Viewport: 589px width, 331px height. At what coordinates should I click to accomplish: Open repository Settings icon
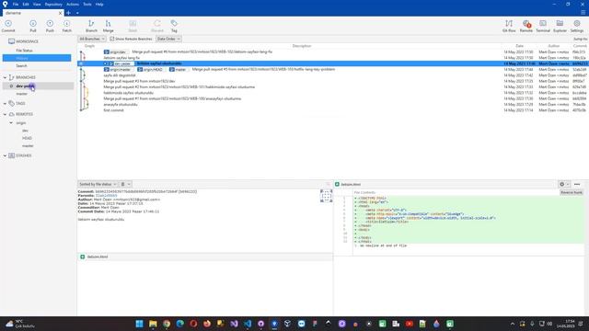(577, 26)
